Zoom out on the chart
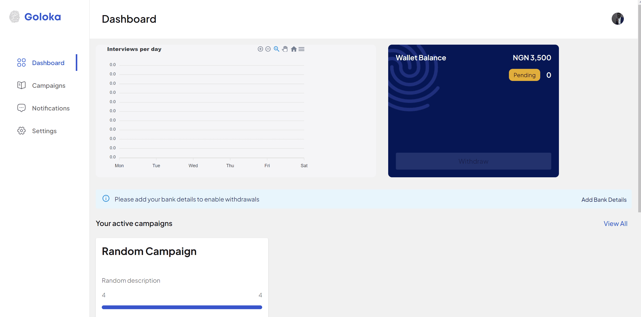Screen dimensions: 641x317 point(268,49)
